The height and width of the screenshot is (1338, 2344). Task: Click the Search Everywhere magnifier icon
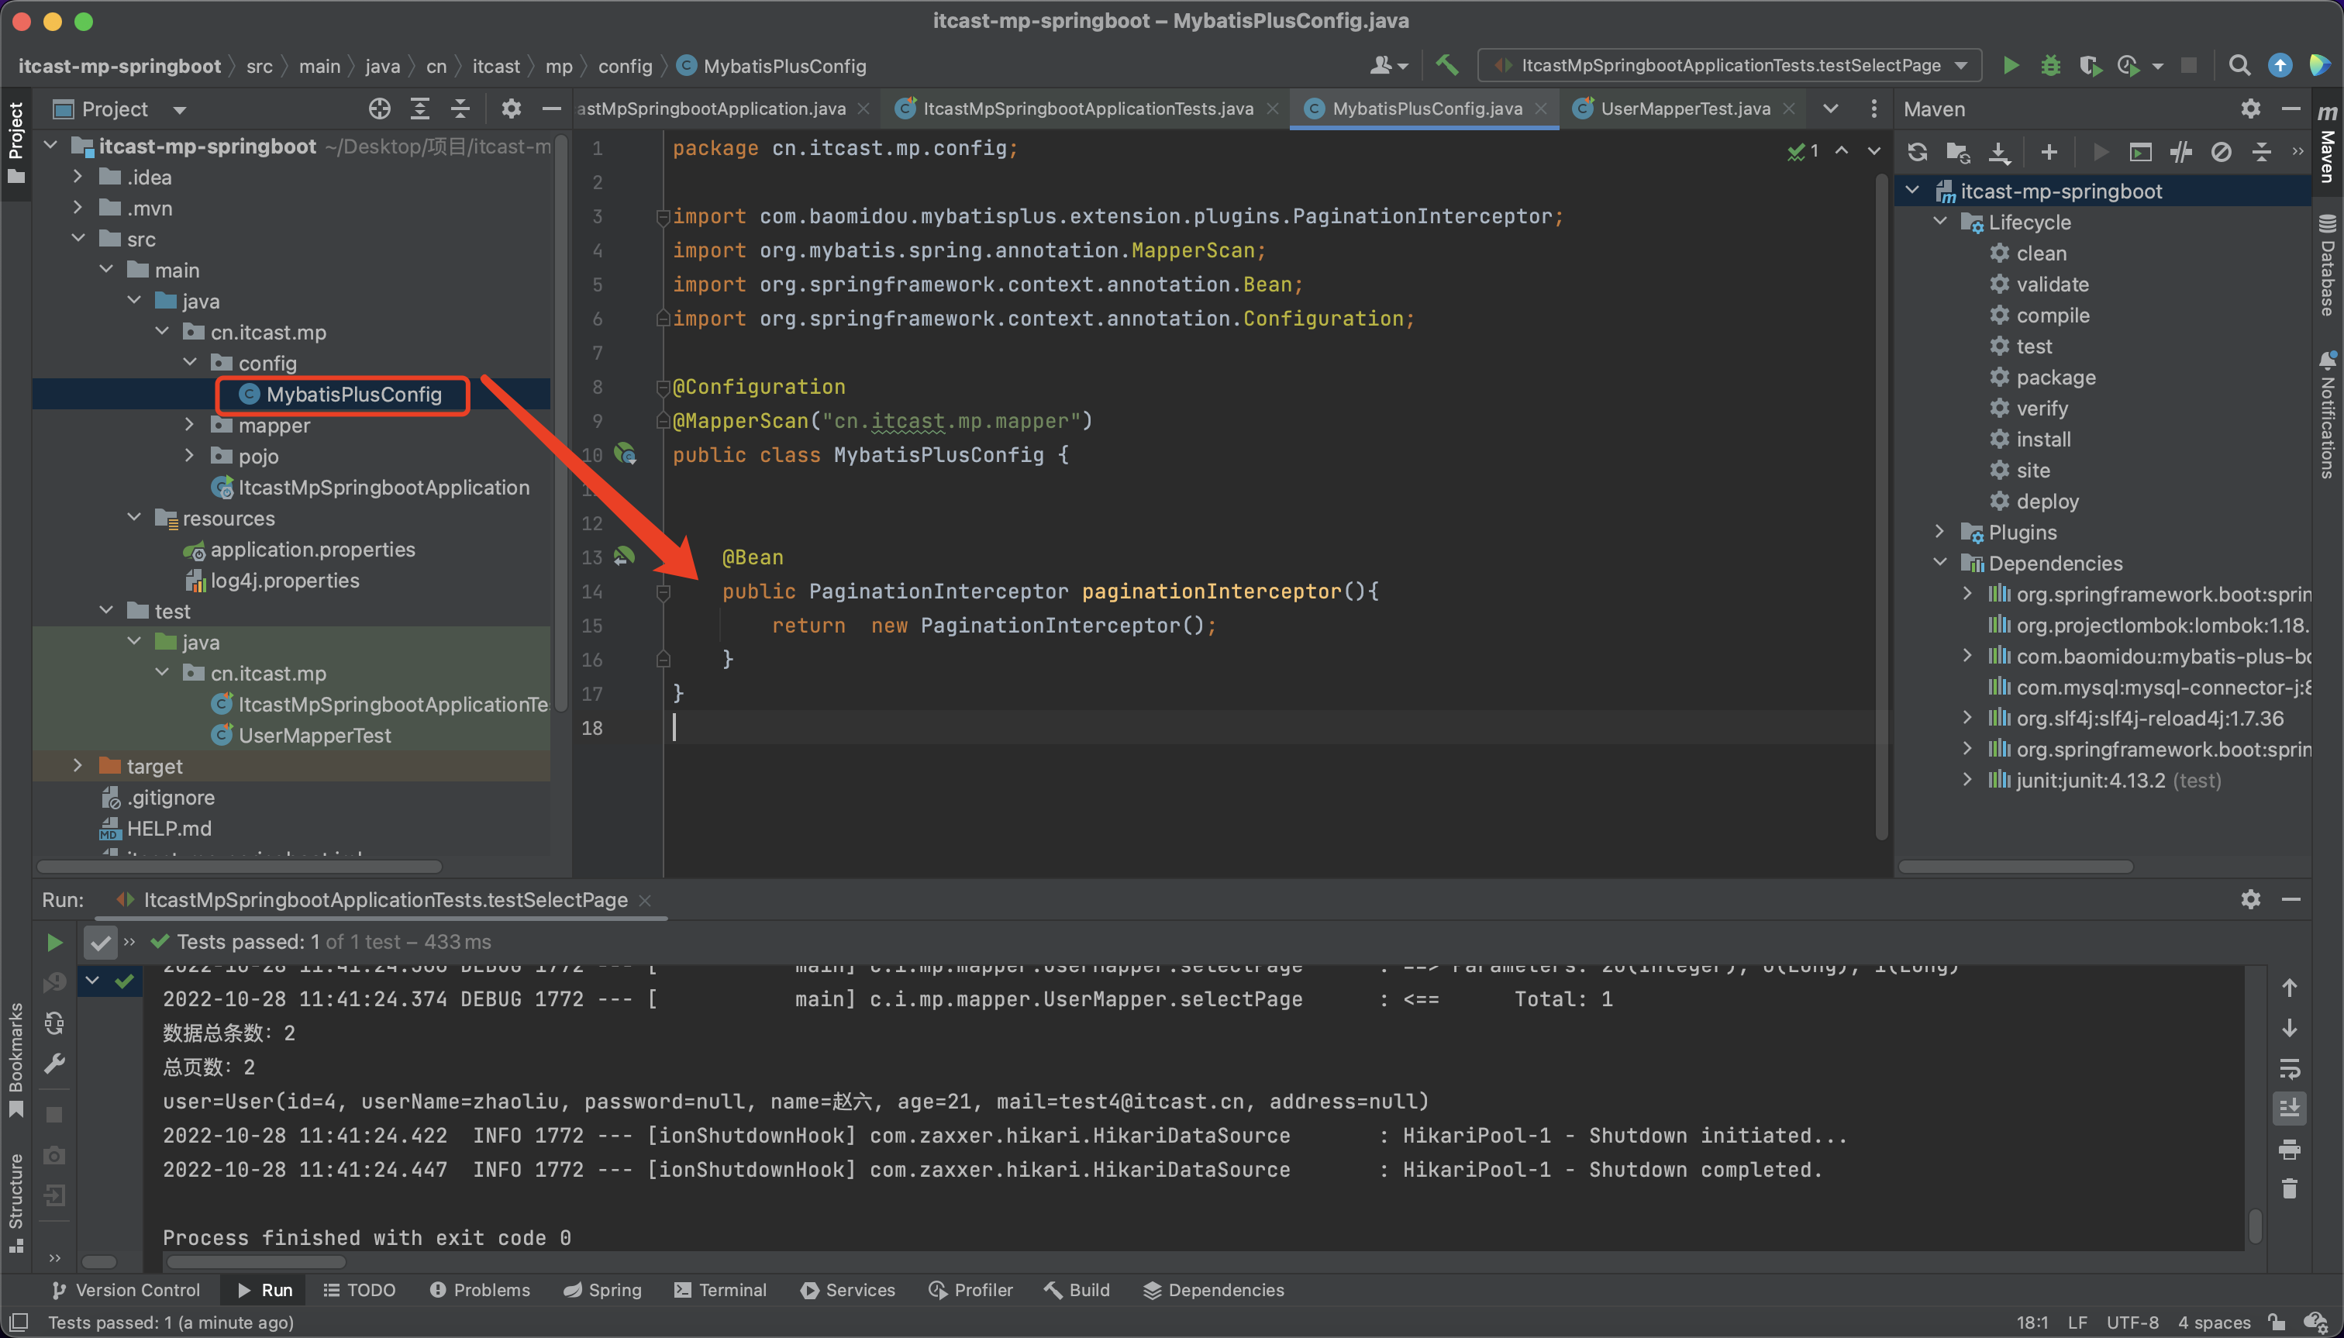click(x=2239, y=65)
